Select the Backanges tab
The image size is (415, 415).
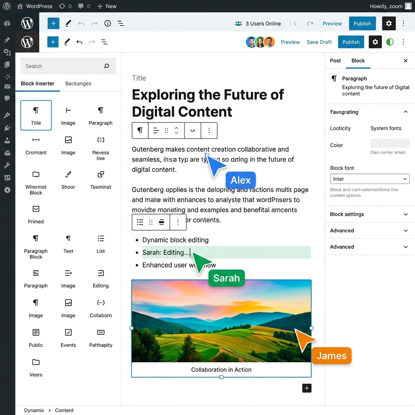[78, 83]
